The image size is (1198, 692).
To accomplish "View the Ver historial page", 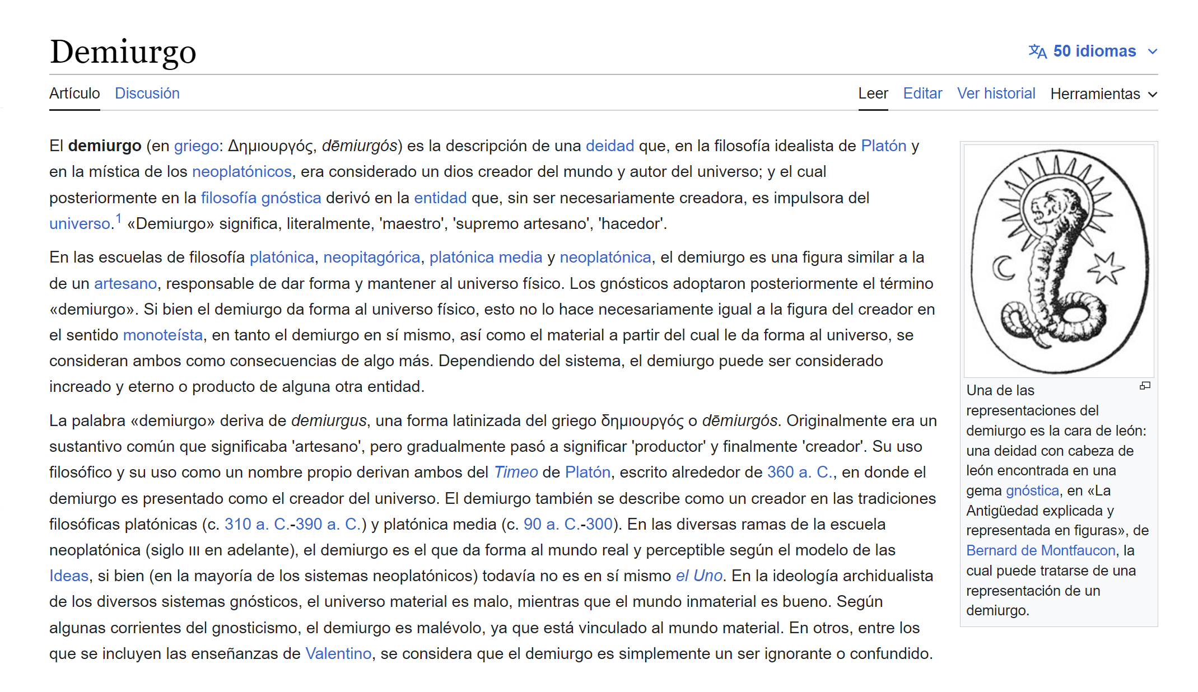I will pos(996,93).
